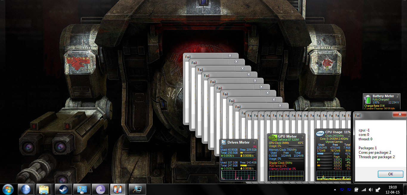Click the battery icon on Battery Meter

tap(368, 99)
